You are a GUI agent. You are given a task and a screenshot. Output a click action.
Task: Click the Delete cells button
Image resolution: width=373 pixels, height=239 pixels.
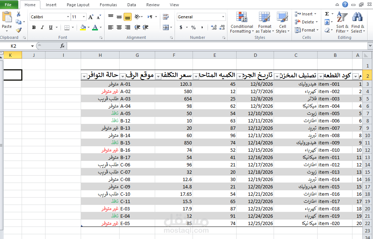click(306, 22)
